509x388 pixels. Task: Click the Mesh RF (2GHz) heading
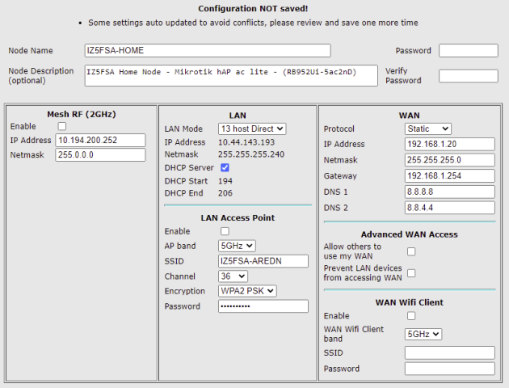[x=82, y=114]
